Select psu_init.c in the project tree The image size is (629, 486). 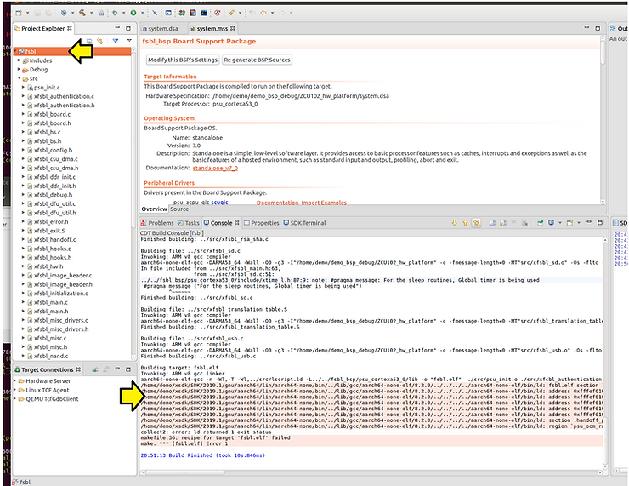tap(47, 87)
